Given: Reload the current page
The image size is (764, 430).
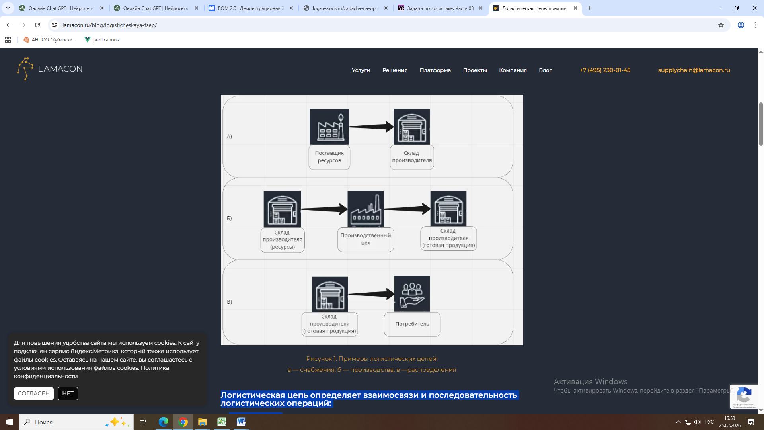Looking at the screenshot, I should 37,25.
